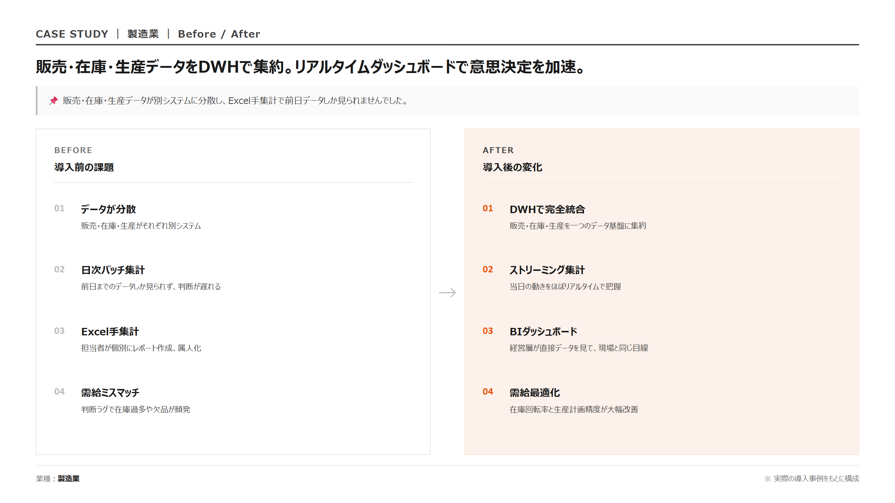Viewport: 895px width, 503px height.
Task: Click number '02' beside 日次バッチ集計
Action: pos(60,269)
